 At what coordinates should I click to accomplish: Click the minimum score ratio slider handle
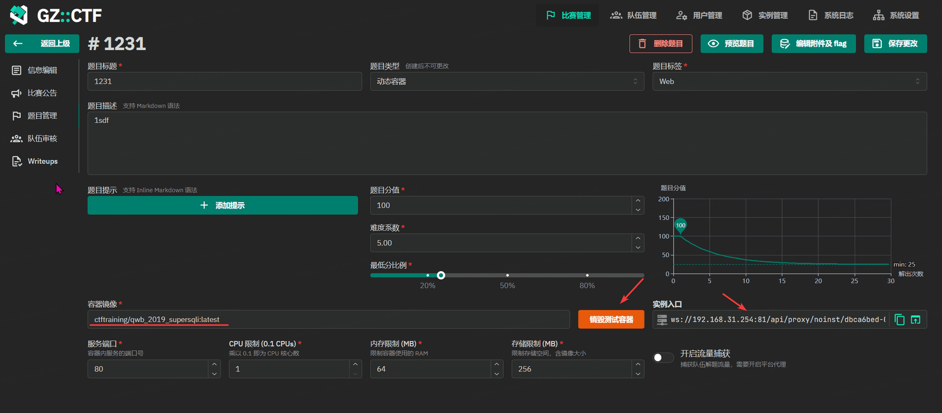click(441, 275)
